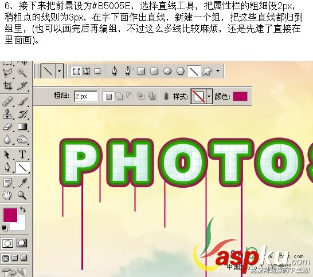Enable Fill Pixels mode

(97, 71)
